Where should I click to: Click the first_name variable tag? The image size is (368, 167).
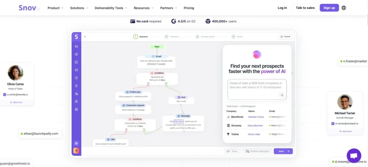179,121
